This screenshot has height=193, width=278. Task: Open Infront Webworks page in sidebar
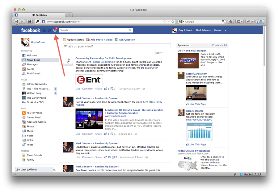coord(37,84)
